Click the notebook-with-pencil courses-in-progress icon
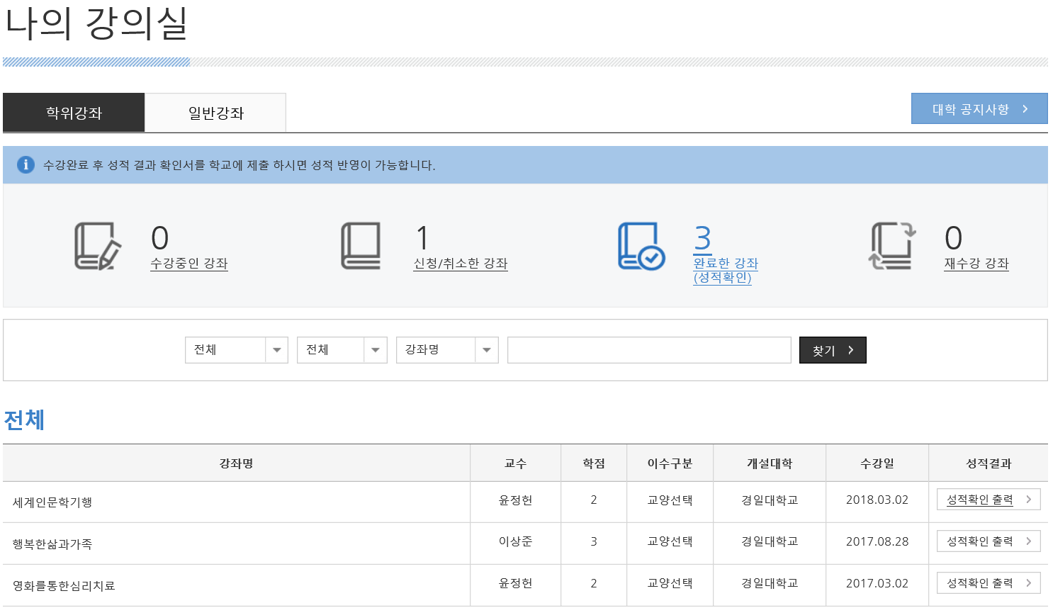This screenshot has height=608, width=1053. point(98,246)
